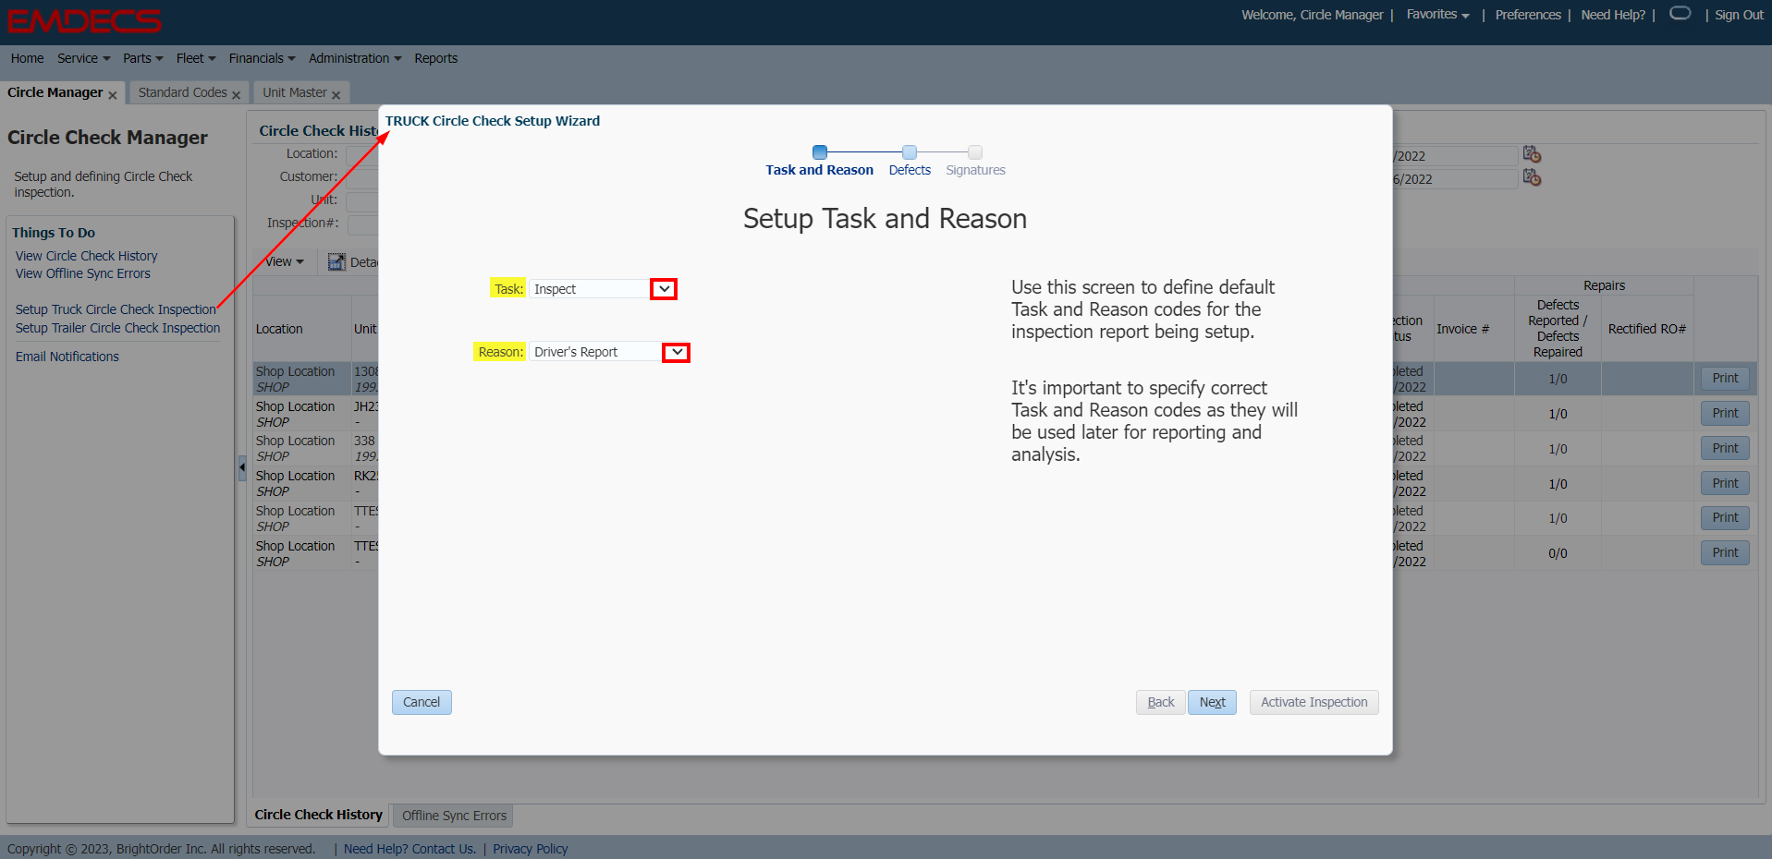Click the Preferences link
Screen dimensions: 1772x859
[1527, 15]
